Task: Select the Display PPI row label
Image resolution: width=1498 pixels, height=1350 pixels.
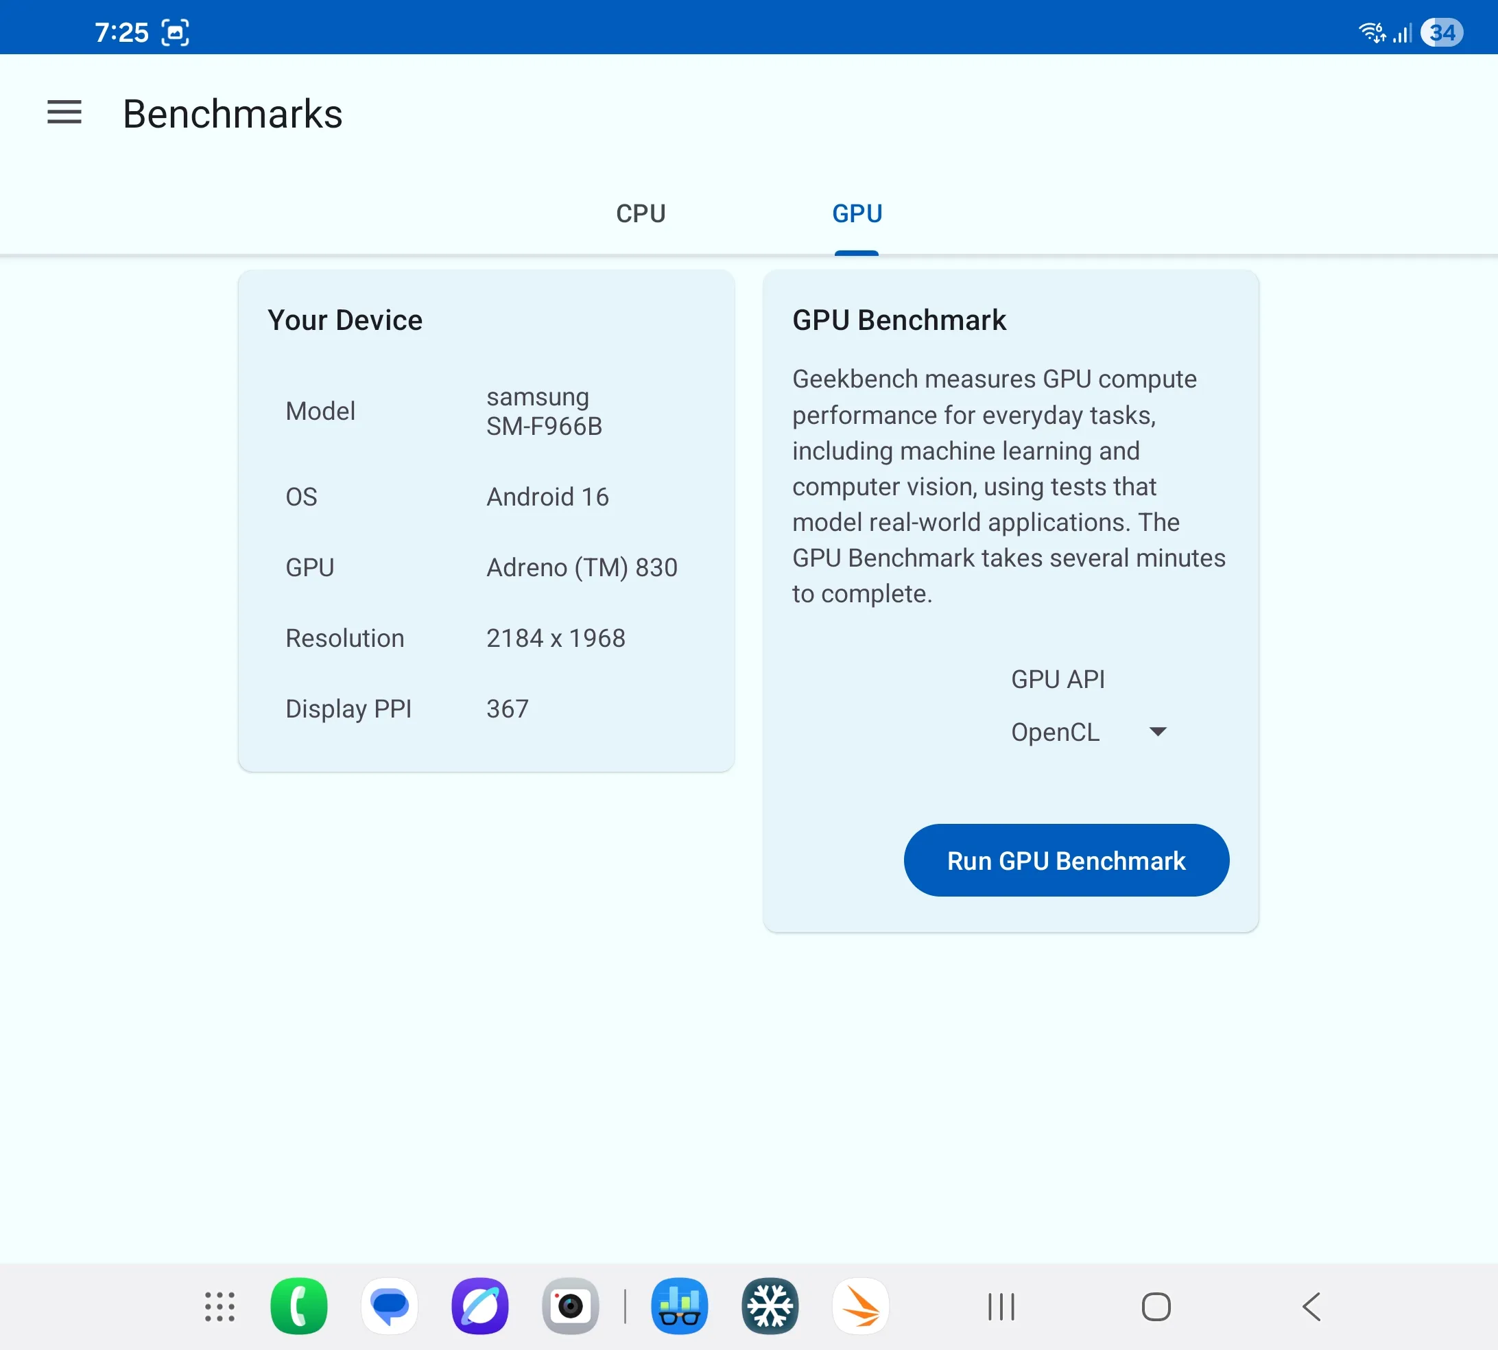Action: tap(348, 709)
